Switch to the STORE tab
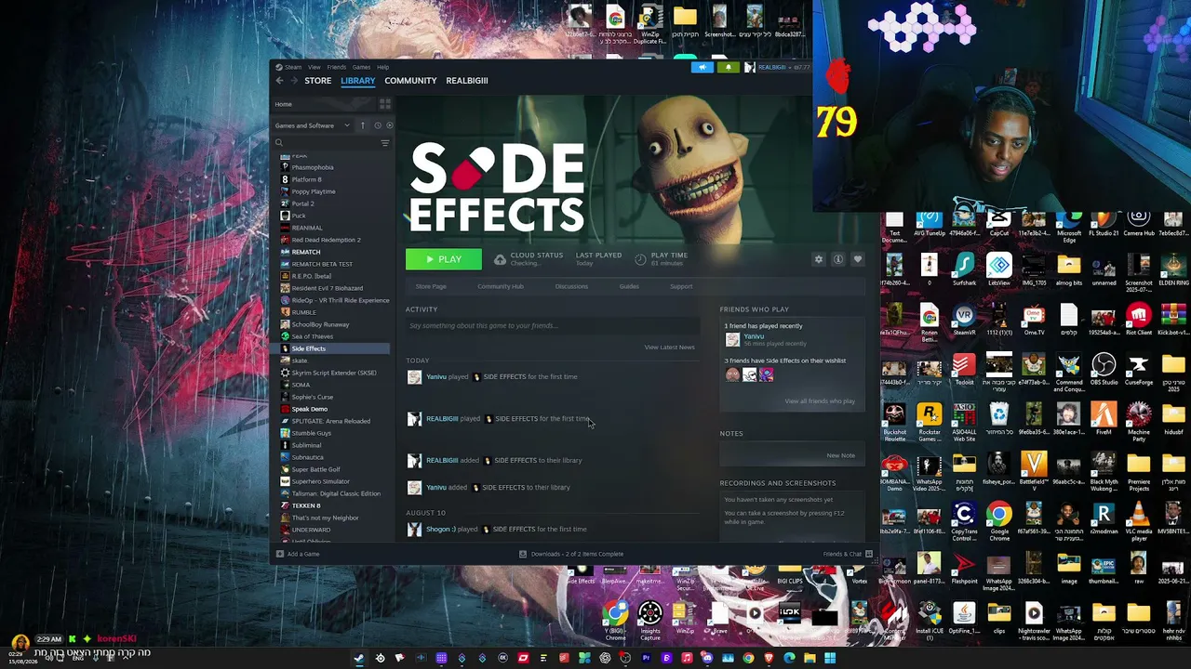This screenshot has height=669, width=1191. pyautogui.click(x=317, y=81)
